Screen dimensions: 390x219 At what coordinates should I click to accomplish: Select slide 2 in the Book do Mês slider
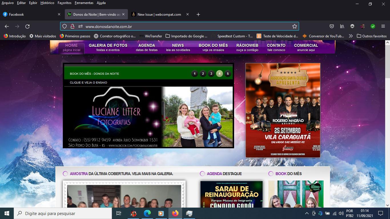203,74
